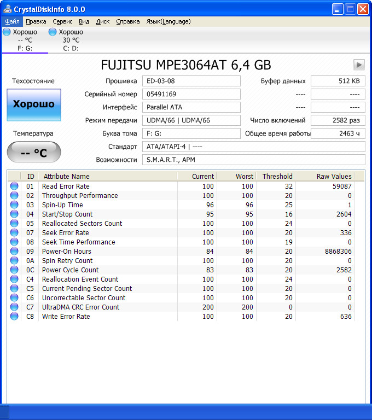Open the Вид menu
Screen dimensions: 372x420
pyautogui.click(x=84, y=21)
